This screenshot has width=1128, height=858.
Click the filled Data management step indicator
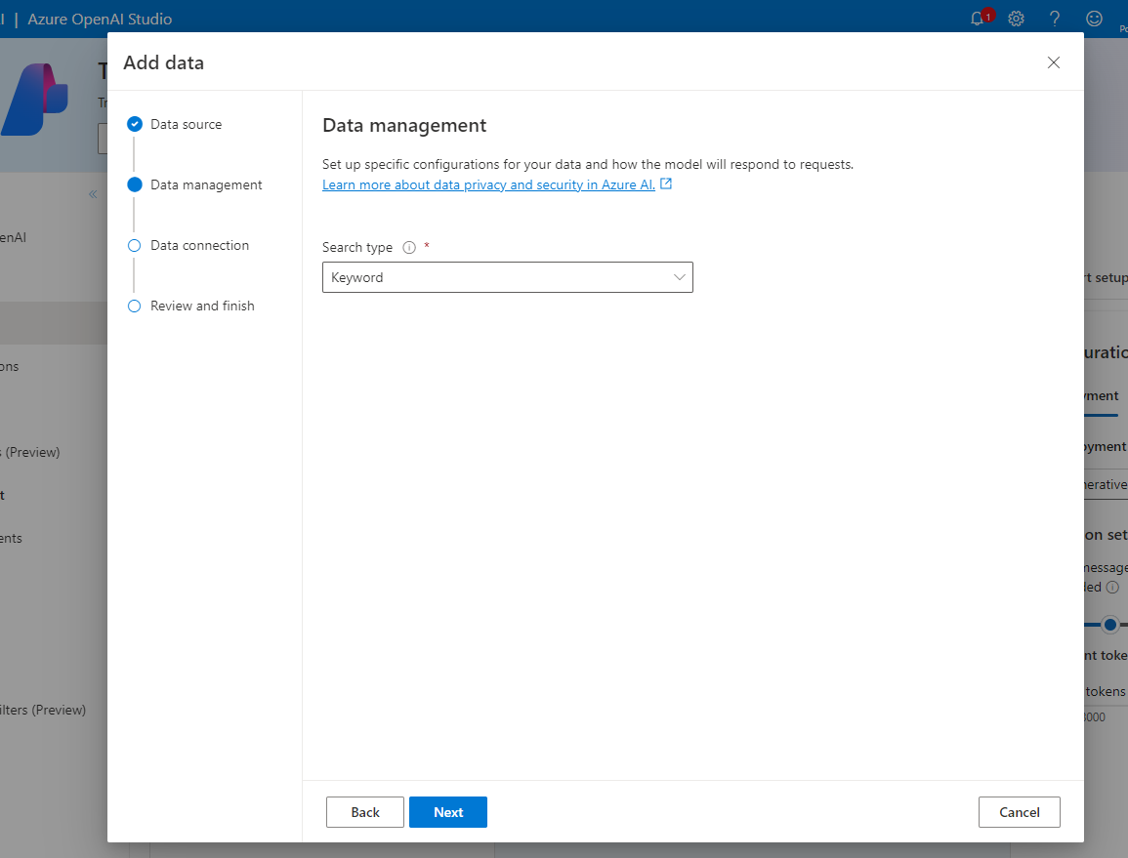click(134, 184)
